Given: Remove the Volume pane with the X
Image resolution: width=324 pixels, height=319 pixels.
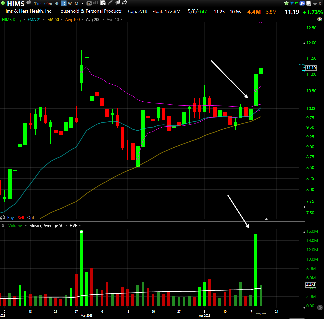Looking at the screenshot, I should (3, 226).
